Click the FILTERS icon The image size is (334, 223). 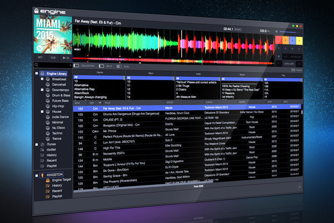[294, 70]
